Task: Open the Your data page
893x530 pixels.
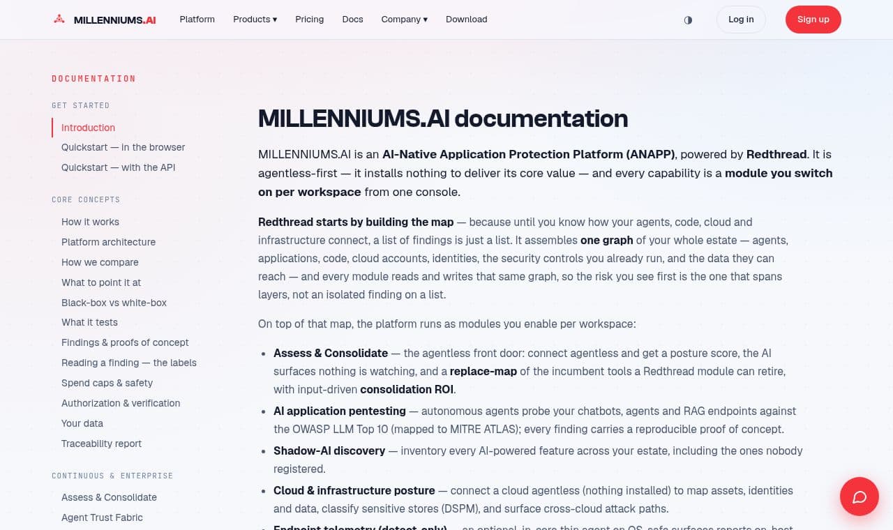Action: pos(82,423)
